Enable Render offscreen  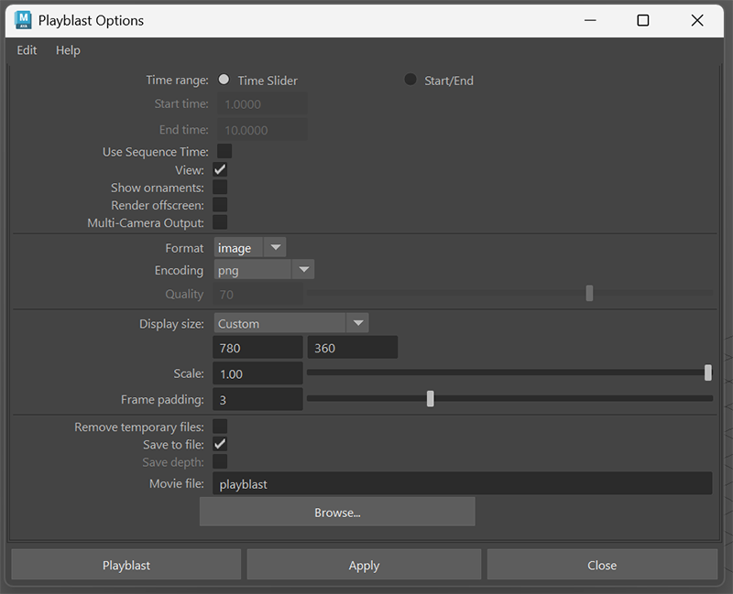220,205
